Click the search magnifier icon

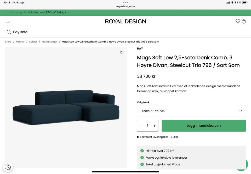pyautogui.click(x=9, y=32)
